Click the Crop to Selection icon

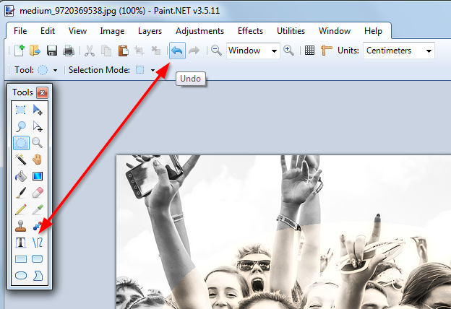[139, 51]
